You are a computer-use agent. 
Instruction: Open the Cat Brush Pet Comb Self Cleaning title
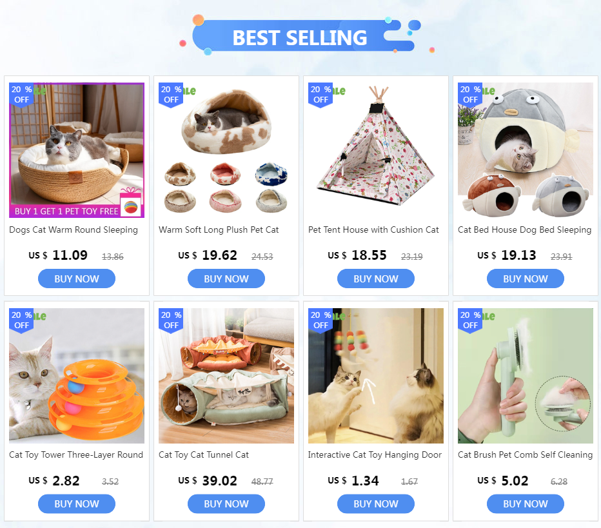pyautogui.click(x=525, y=455)
